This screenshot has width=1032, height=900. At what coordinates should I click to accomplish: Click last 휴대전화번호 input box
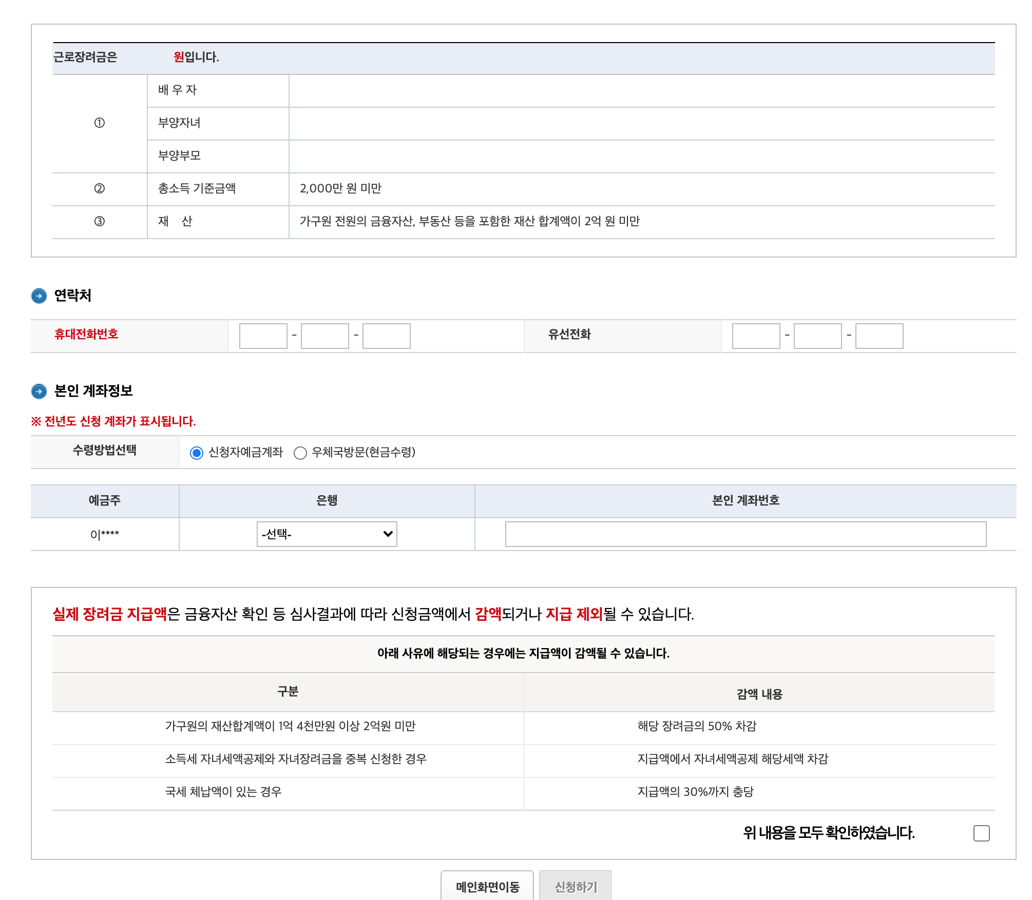pos(386,336)
